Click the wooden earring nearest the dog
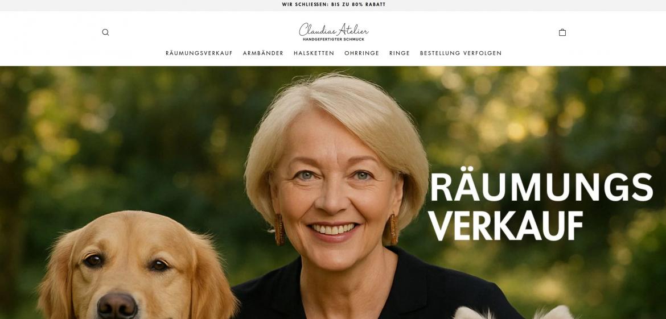 (x=279, y=230)
